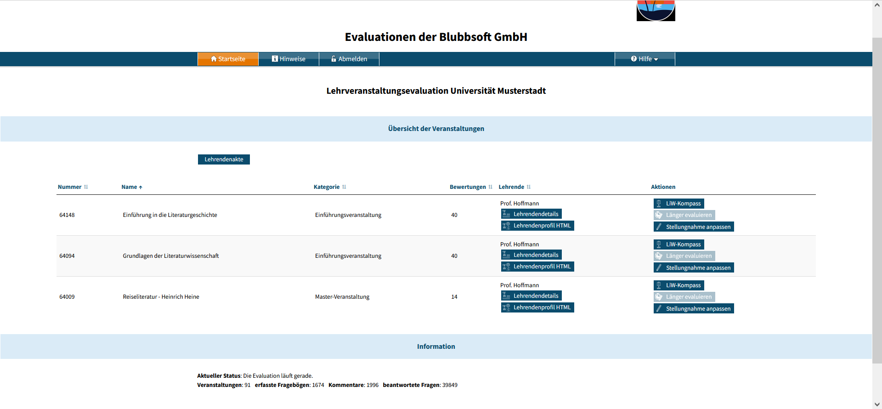Image resolution: width=882 pixels, height=409 pixels.
Task: Click the info icon beside Hinweise
Action: 275,59
